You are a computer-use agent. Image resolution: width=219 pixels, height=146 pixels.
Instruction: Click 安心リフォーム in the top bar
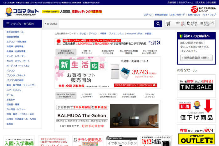(186, 3)
